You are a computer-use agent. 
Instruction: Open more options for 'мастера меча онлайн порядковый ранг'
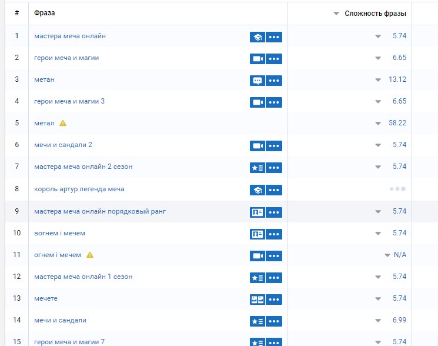tap(274, 212)
